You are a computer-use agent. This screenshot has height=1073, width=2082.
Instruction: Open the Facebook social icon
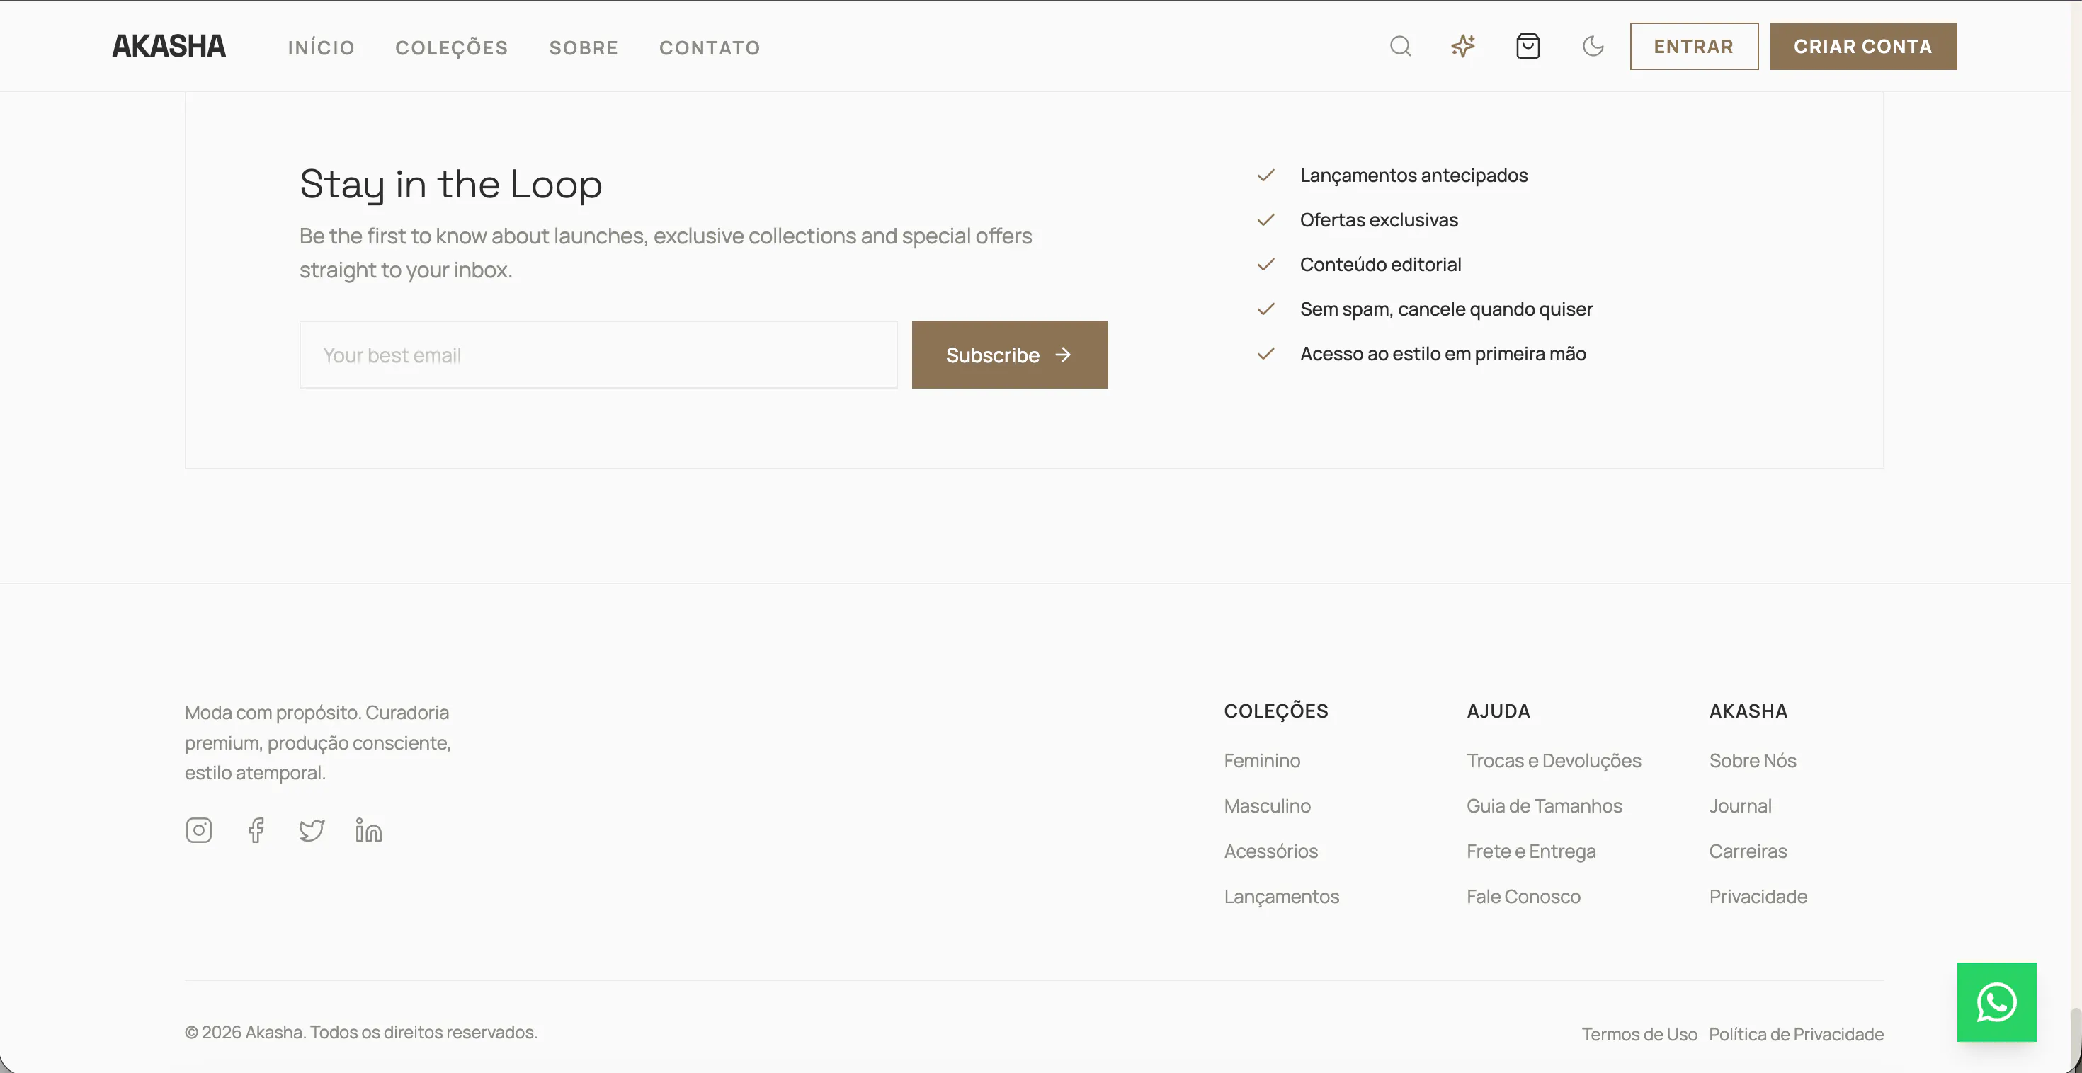256,830
